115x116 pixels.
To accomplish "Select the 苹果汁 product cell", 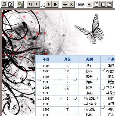I will click(x=108, y=87).
